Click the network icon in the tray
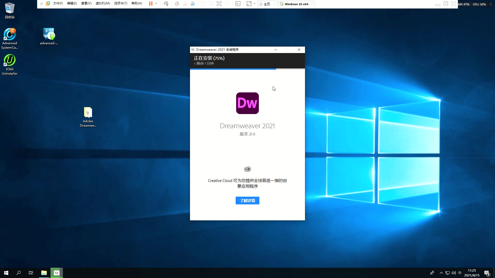 448,273
